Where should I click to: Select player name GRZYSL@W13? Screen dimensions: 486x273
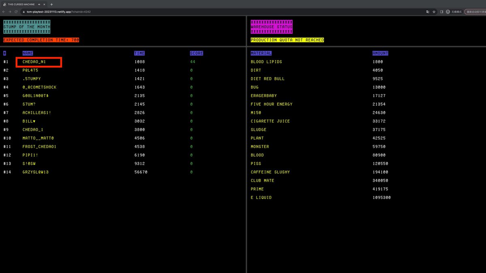coord(36,172)
